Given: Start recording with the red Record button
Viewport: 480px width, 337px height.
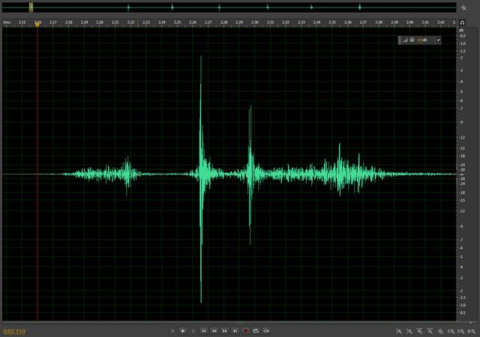Looking at the screenshot, I should tap(245, 331).
